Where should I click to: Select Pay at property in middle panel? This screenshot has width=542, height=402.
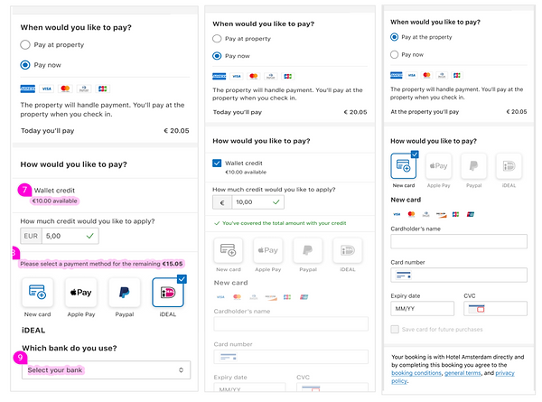(217, 38)
